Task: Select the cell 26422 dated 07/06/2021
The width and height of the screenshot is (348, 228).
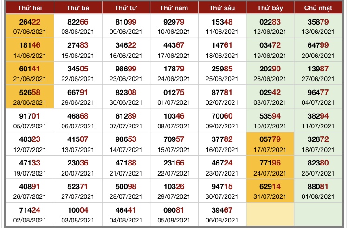Action: [29, 26]
